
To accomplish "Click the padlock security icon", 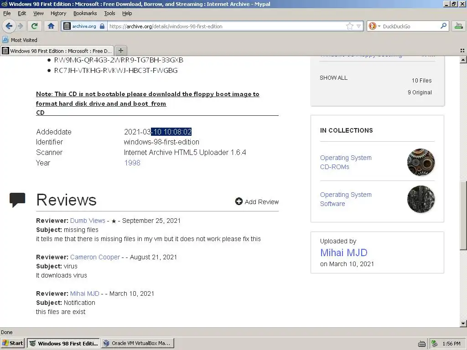I will point(102,26).
